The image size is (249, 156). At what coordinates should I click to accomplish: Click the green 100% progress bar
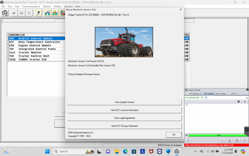click(219, 135)
